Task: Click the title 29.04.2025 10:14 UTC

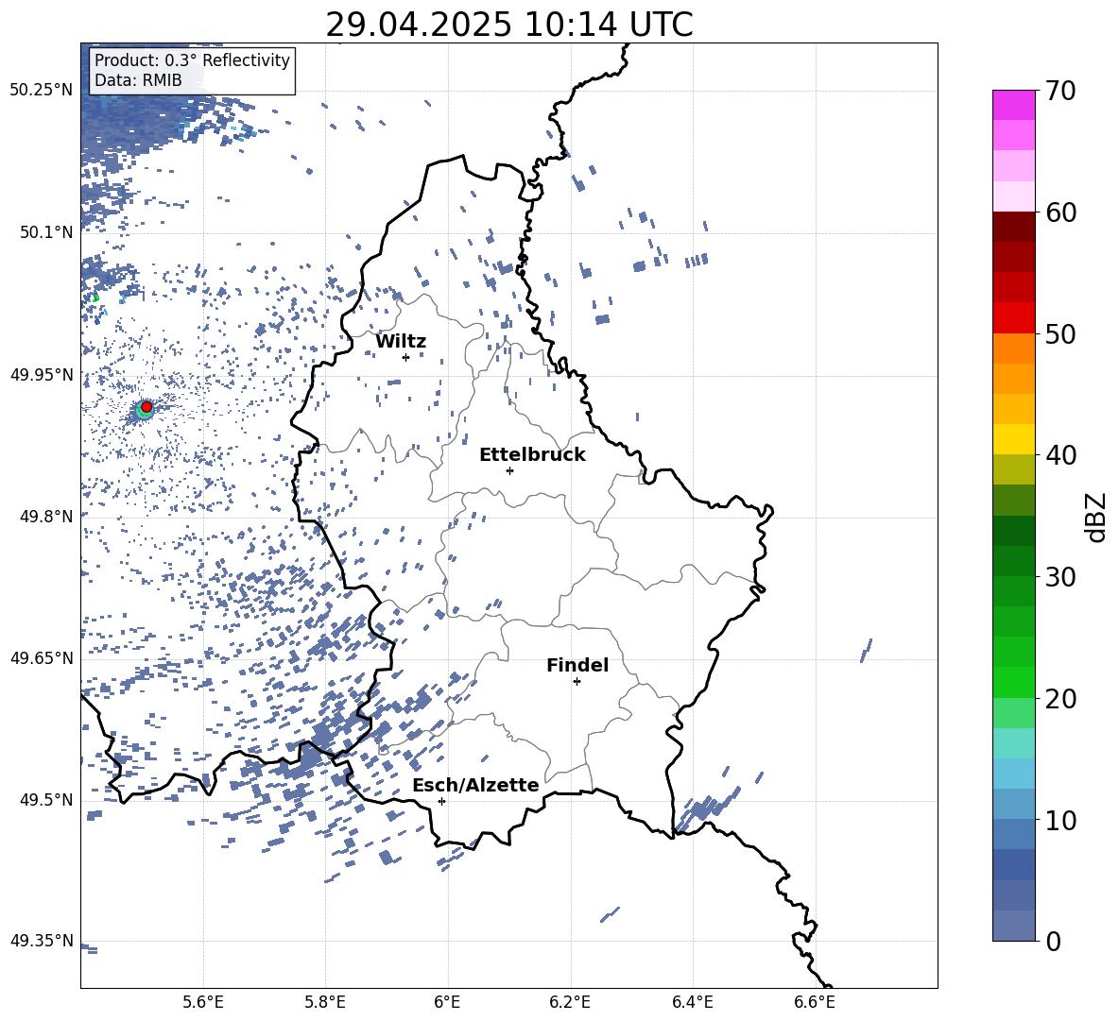Action: pyautogui.click(x=509, y=25)
